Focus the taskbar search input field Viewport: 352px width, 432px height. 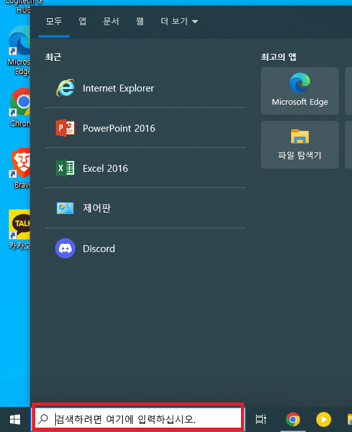138,419
